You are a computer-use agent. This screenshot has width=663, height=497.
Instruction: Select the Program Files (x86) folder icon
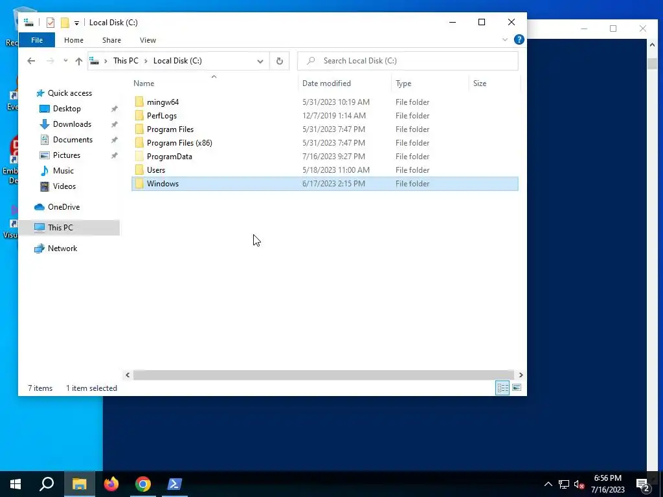pos(140,142)
